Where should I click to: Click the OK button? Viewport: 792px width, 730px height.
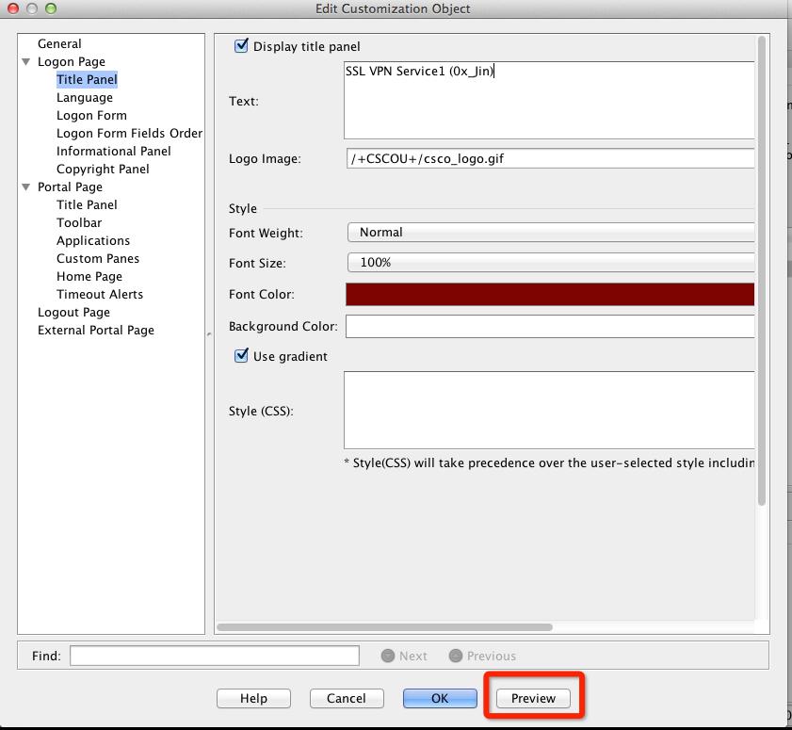(440, 698)
